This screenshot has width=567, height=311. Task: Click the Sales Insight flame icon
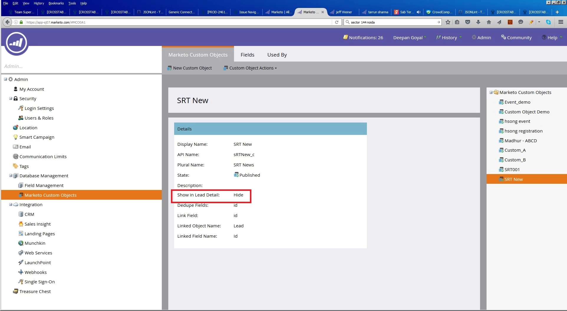21,224
